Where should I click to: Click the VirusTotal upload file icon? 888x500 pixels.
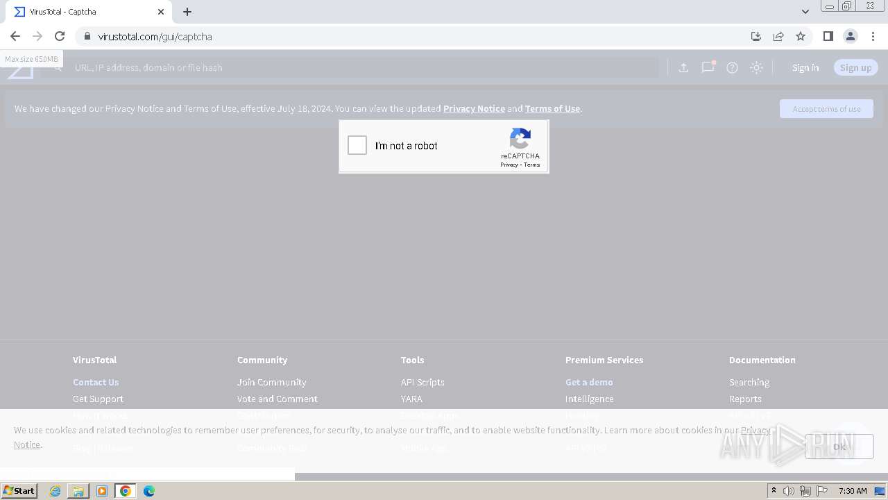point(683,67)
